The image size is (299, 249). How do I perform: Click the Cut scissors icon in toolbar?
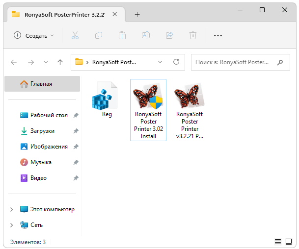coord(75,35)
